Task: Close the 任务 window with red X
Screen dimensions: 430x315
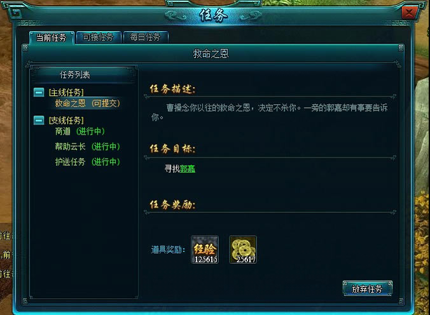Action: (409, 13)
